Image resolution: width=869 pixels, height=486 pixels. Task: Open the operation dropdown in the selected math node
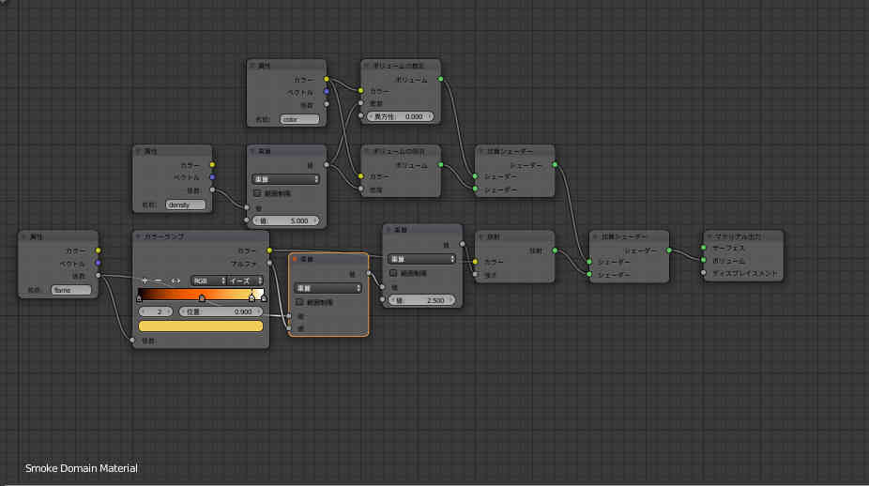328,288
